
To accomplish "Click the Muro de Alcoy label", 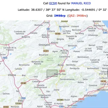I will click(x=64, y=52).
